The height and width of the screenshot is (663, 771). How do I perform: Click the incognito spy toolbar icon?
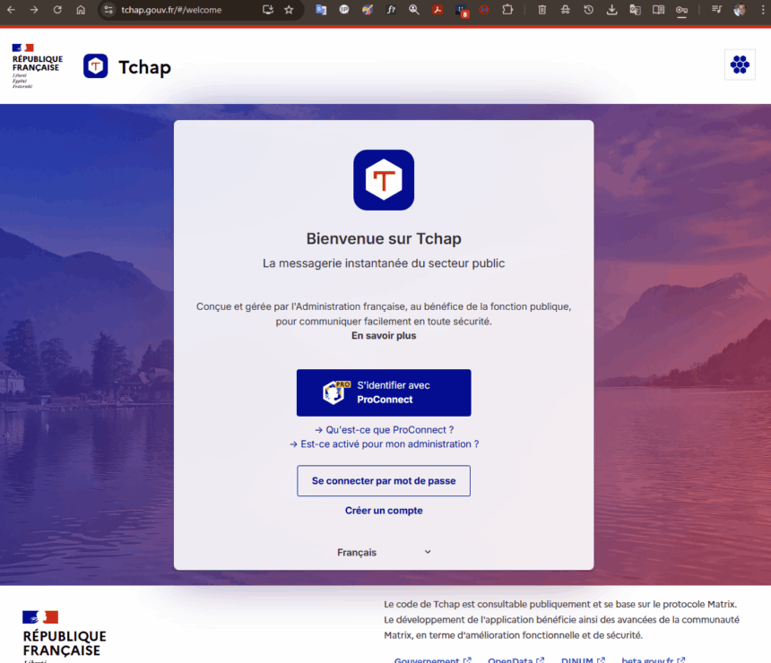pos(566,9)
